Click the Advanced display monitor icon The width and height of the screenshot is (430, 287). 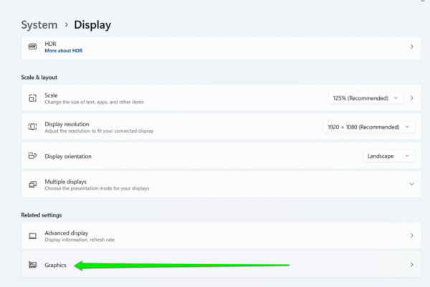pyautogui.click(x=32, y=236)
